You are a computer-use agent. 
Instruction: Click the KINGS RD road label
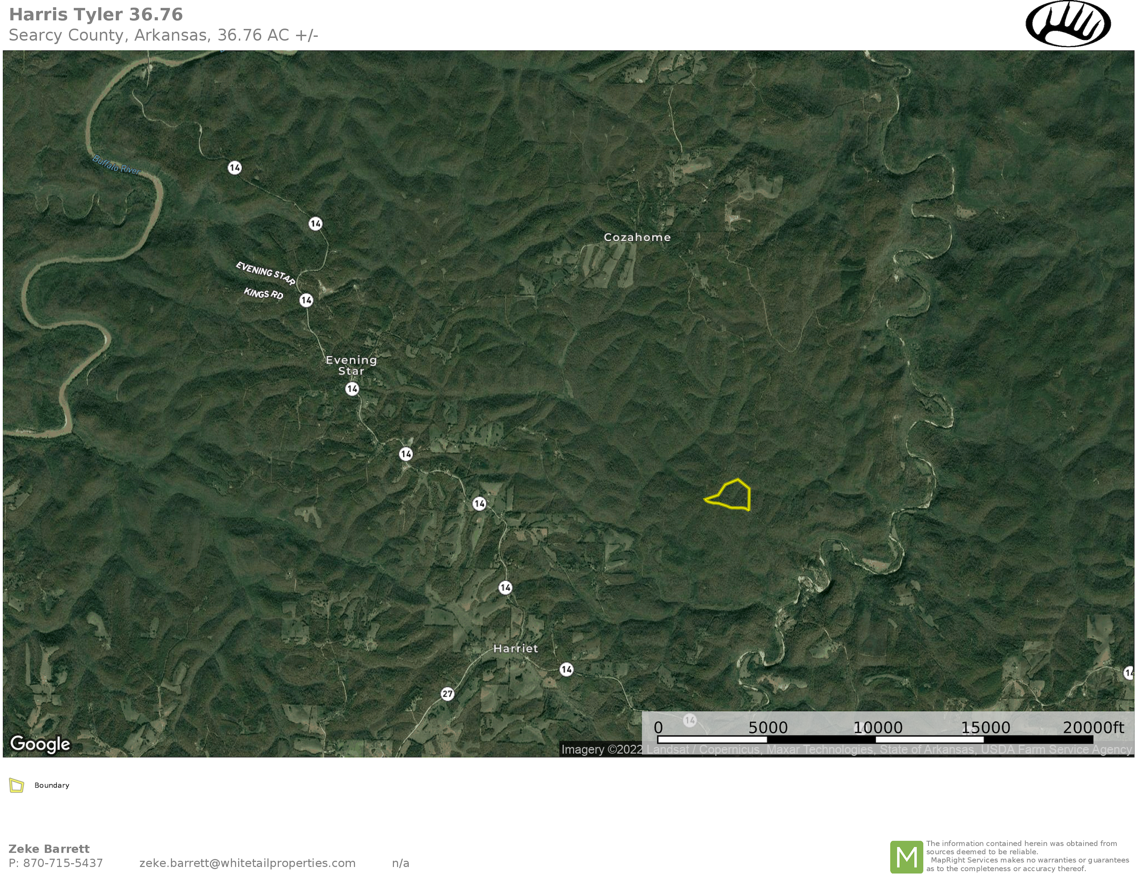click(263, 293)
